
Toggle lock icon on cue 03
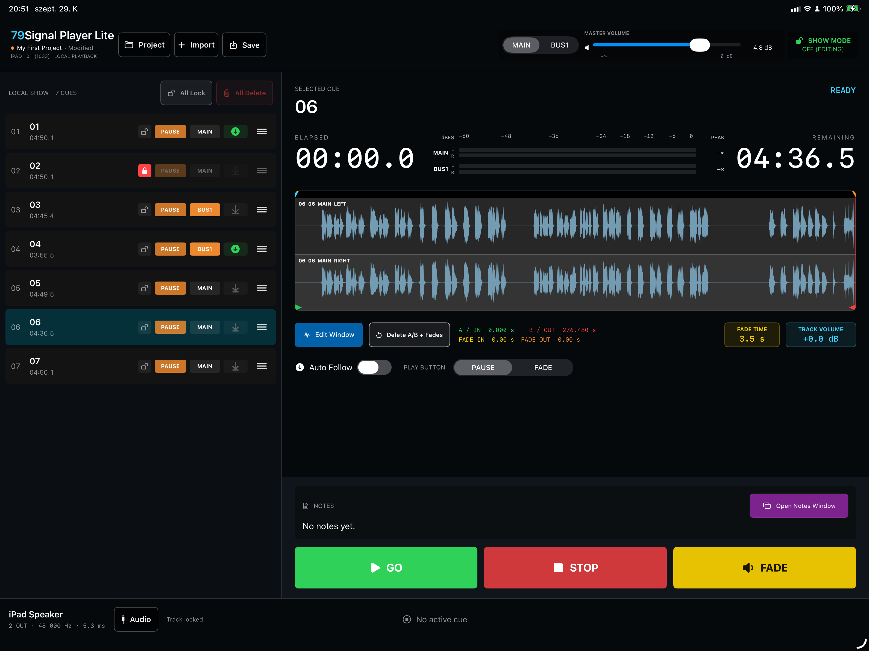point(145,210)
